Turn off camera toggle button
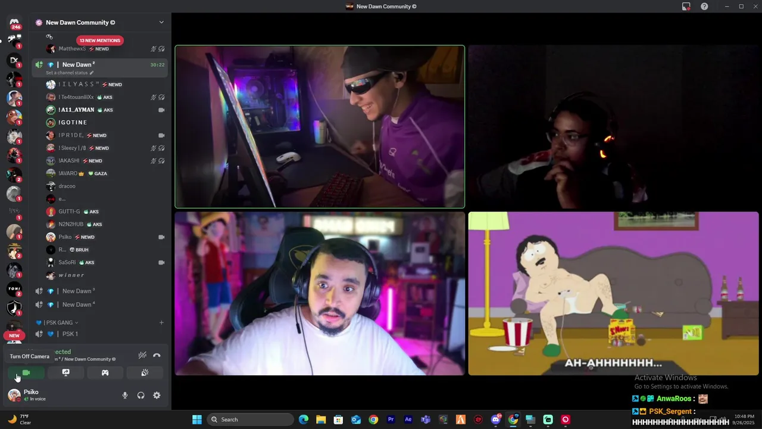This screenshot has height=429, width=762. 27,372
